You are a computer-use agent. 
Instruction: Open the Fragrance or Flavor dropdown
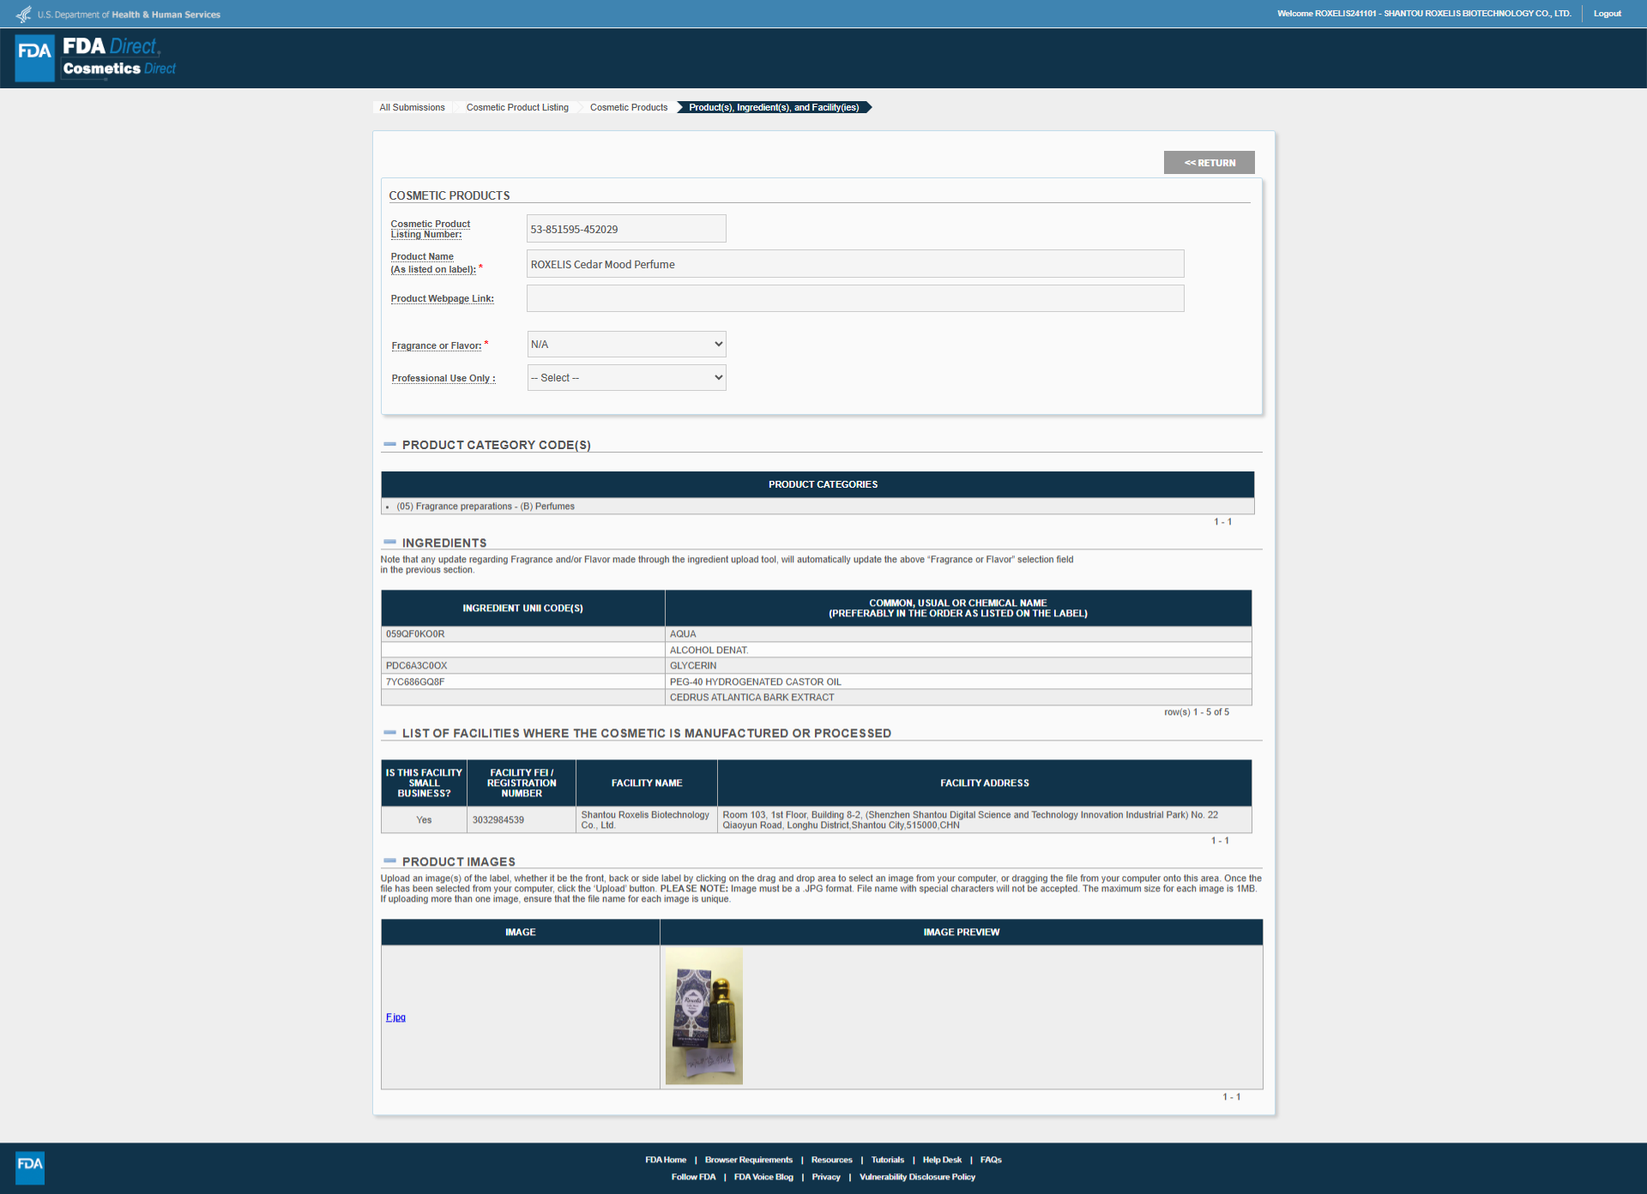tap(626, 345)
